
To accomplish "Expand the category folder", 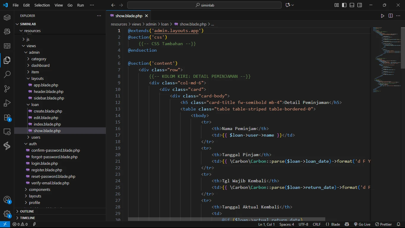I will [39, 59].
